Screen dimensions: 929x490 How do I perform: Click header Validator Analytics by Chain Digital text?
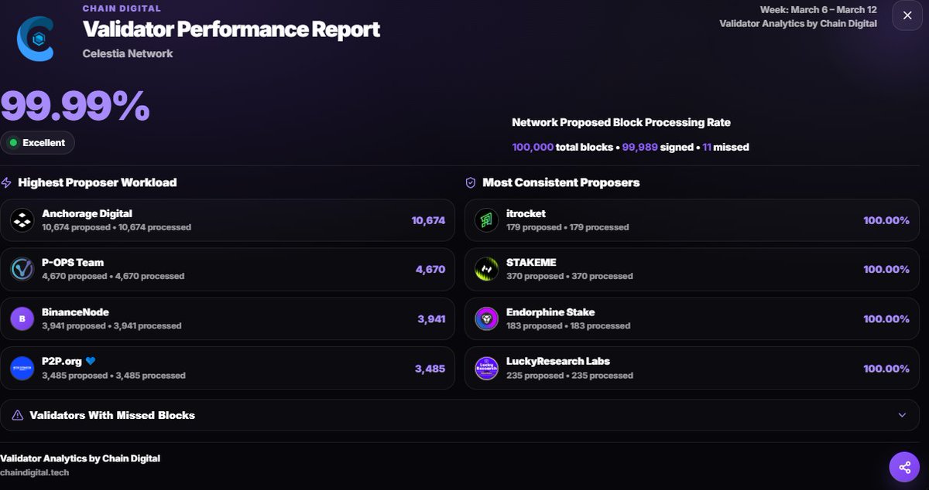[x=798, y=24]
